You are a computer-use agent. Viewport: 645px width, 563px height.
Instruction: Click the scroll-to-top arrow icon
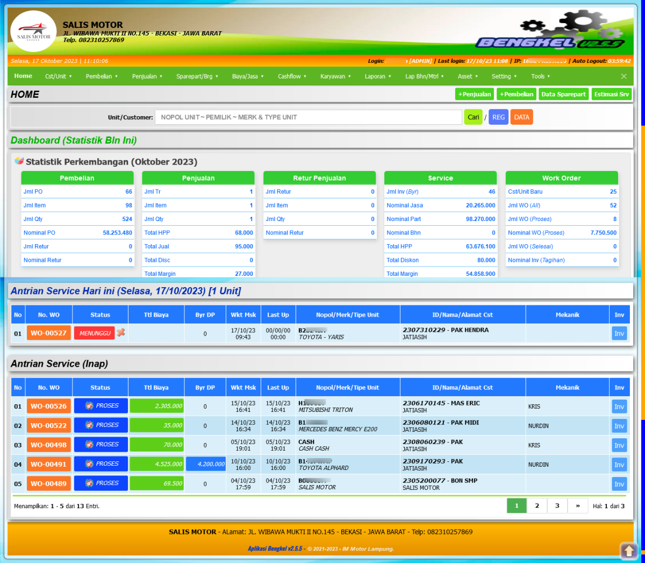[x=629, y=551]
